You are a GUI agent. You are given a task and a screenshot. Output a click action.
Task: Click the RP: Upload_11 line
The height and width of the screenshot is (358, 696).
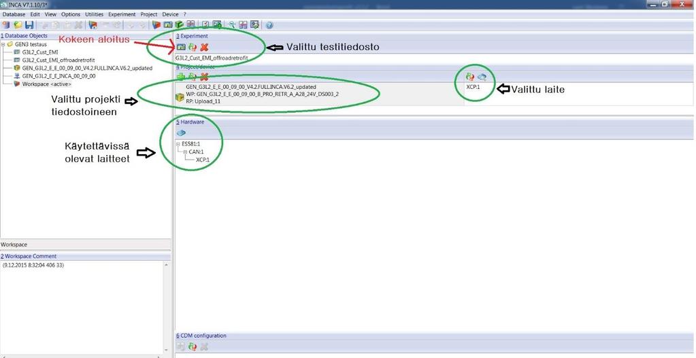pyautogui.click(x=203, y=101)
